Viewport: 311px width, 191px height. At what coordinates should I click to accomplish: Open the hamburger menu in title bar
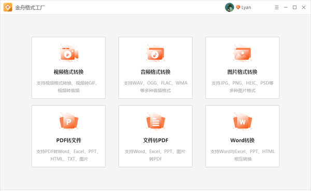(x=277, y=7)
